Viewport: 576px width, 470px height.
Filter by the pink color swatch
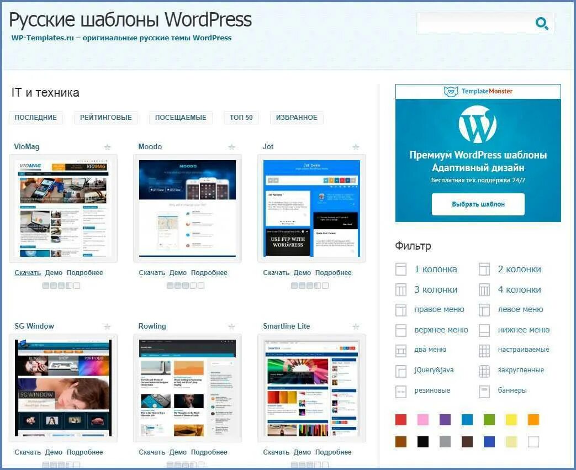click(x=423, y=420)
